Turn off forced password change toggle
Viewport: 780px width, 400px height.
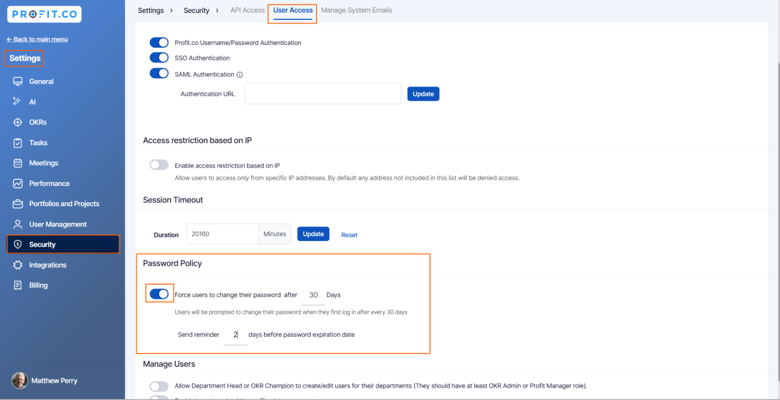[x=159, y=294]
